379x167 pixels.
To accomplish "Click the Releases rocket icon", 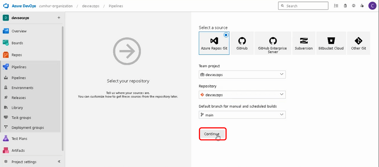I will tap(6, 98).
